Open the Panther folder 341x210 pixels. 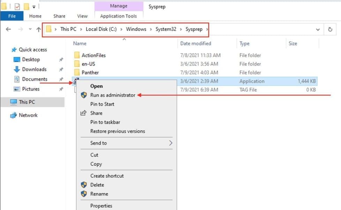tap(90, 72)
